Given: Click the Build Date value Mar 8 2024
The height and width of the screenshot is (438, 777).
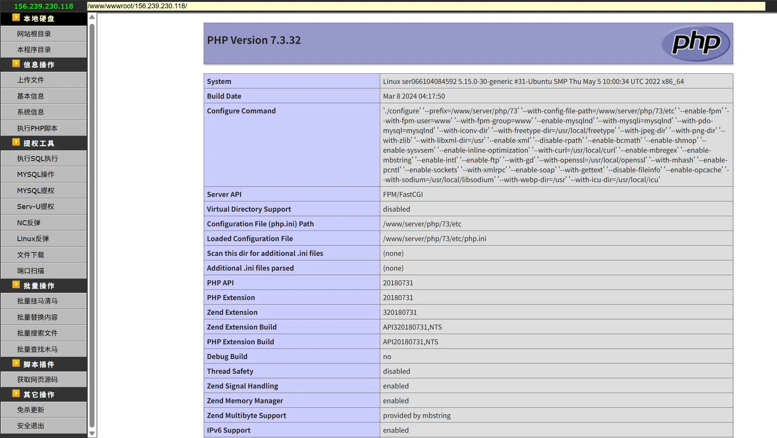Looking at the screenshot, I should pyautogui.click(x=414, y=96).
